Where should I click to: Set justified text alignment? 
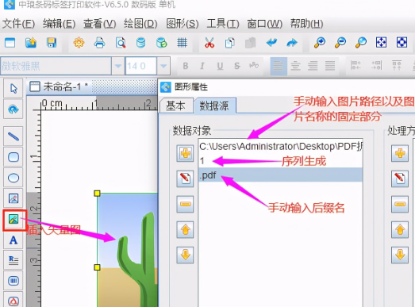(330, 66)
